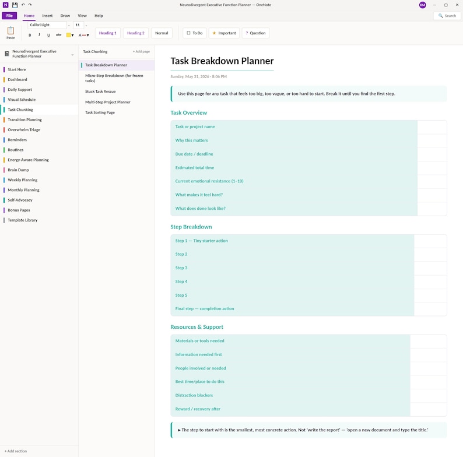This screenshot has height=457, width=463.
Task: Expand the notebook list chevron
Action: (72, 55)
